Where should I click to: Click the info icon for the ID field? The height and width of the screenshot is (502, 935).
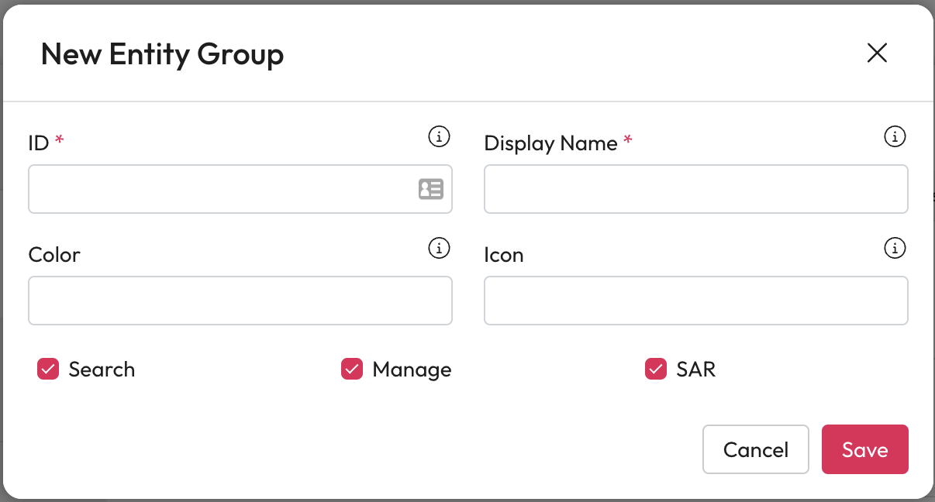[439, 137]
